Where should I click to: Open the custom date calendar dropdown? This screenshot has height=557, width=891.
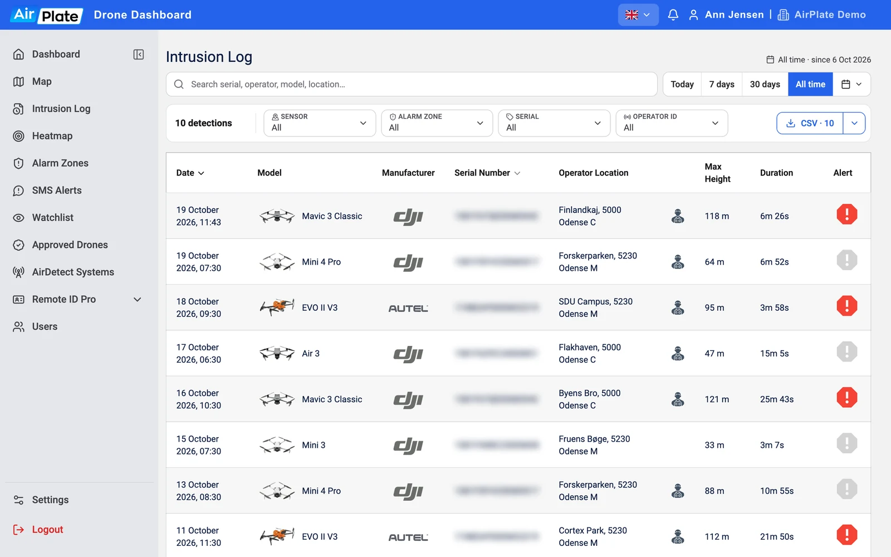coord(851,84)
